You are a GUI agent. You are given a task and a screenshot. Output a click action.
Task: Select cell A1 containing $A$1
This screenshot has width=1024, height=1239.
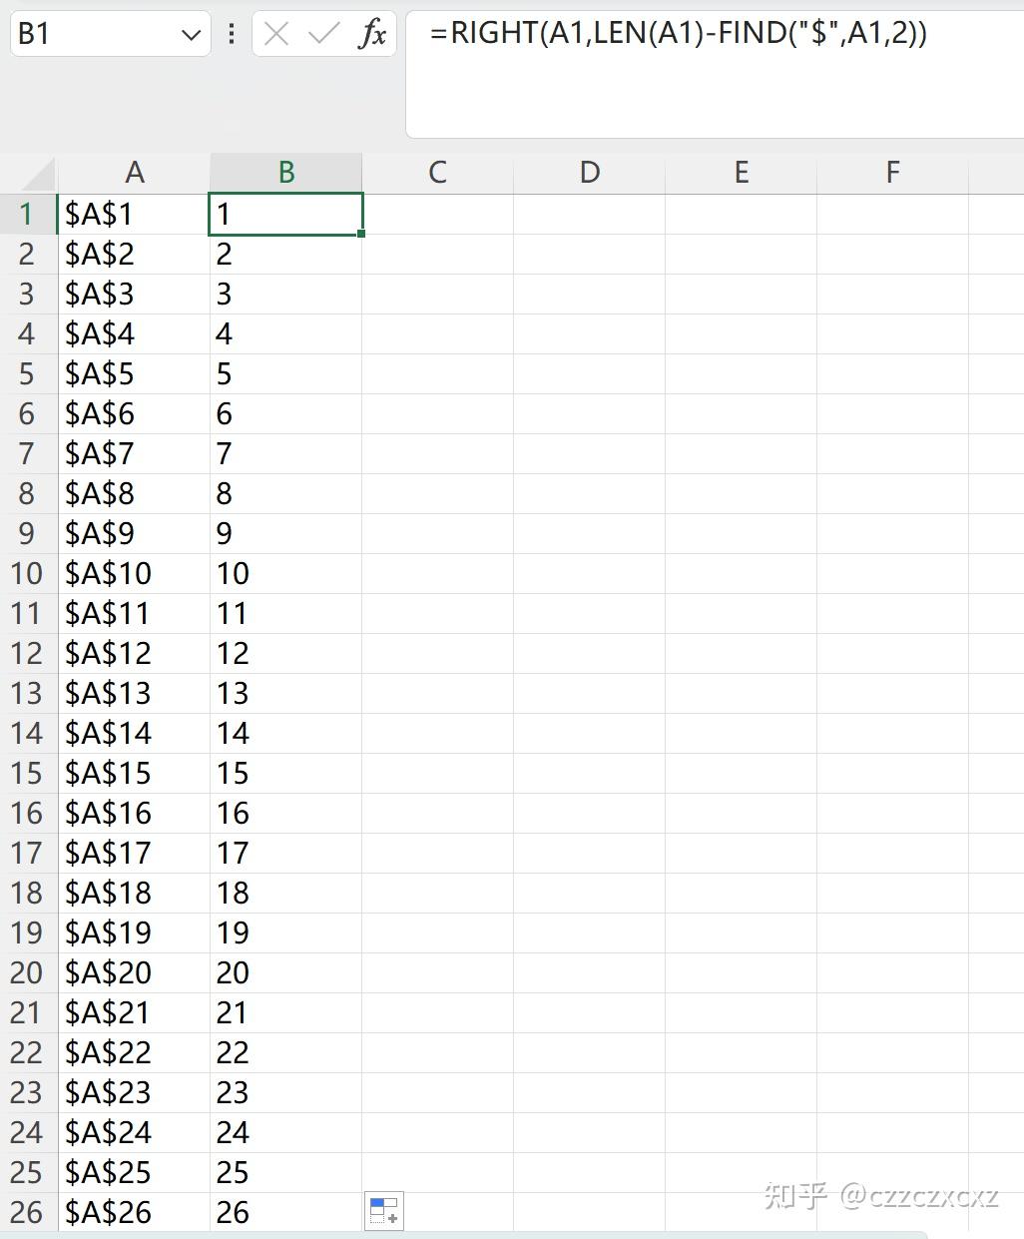click(x=135, y=214)
